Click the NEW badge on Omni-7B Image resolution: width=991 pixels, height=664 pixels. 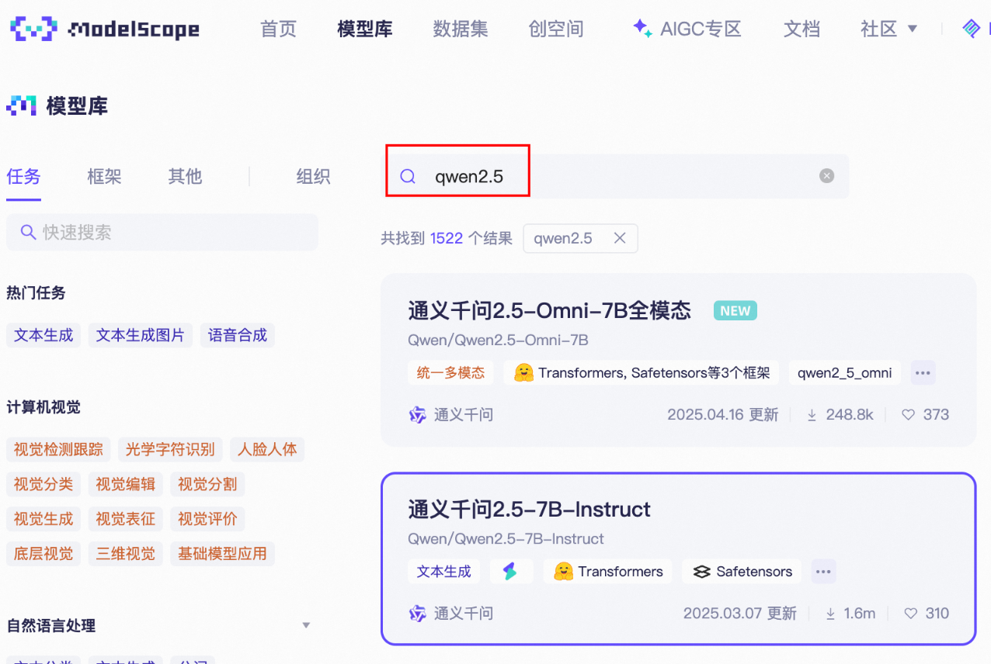[735, 311]
